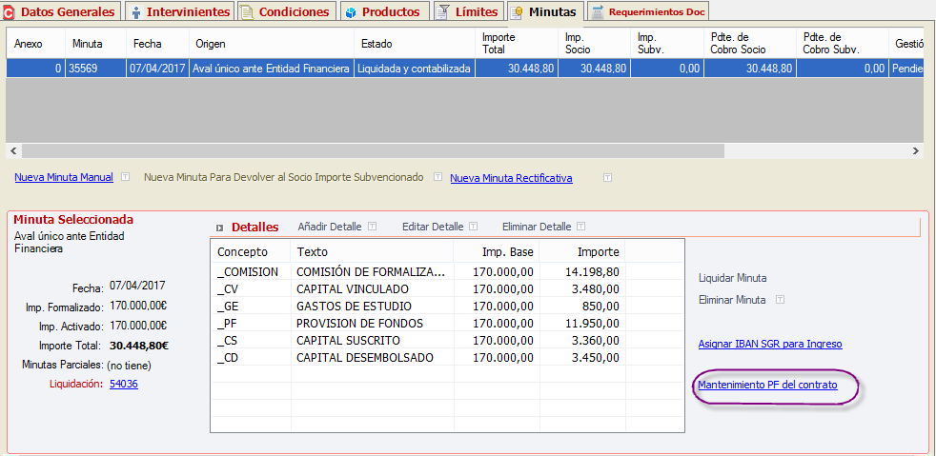The image size is (936, 456).
Task: Open the Datos Generales tab
Action: (x=60, y=11)
